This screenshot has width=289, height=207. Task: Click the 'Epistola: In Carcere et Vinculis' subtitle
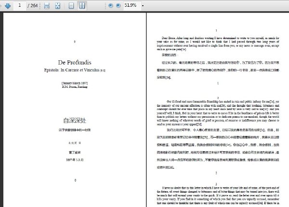pos(72,70)
